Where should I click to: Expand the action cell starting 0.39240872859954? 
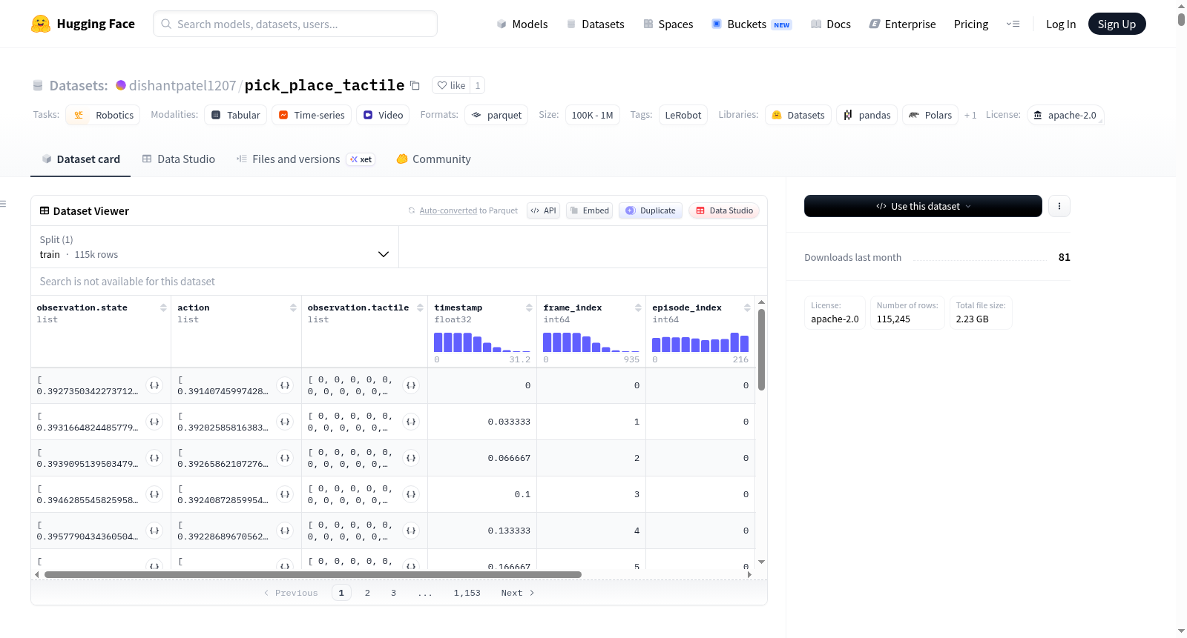tap(285, 494)
